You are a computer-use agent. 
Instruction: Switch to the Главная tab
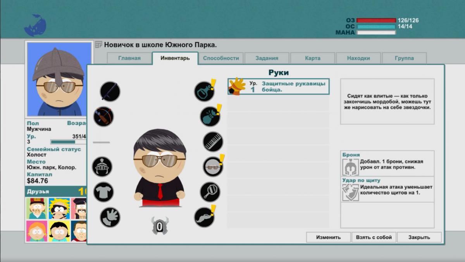[x=129, y=58]
